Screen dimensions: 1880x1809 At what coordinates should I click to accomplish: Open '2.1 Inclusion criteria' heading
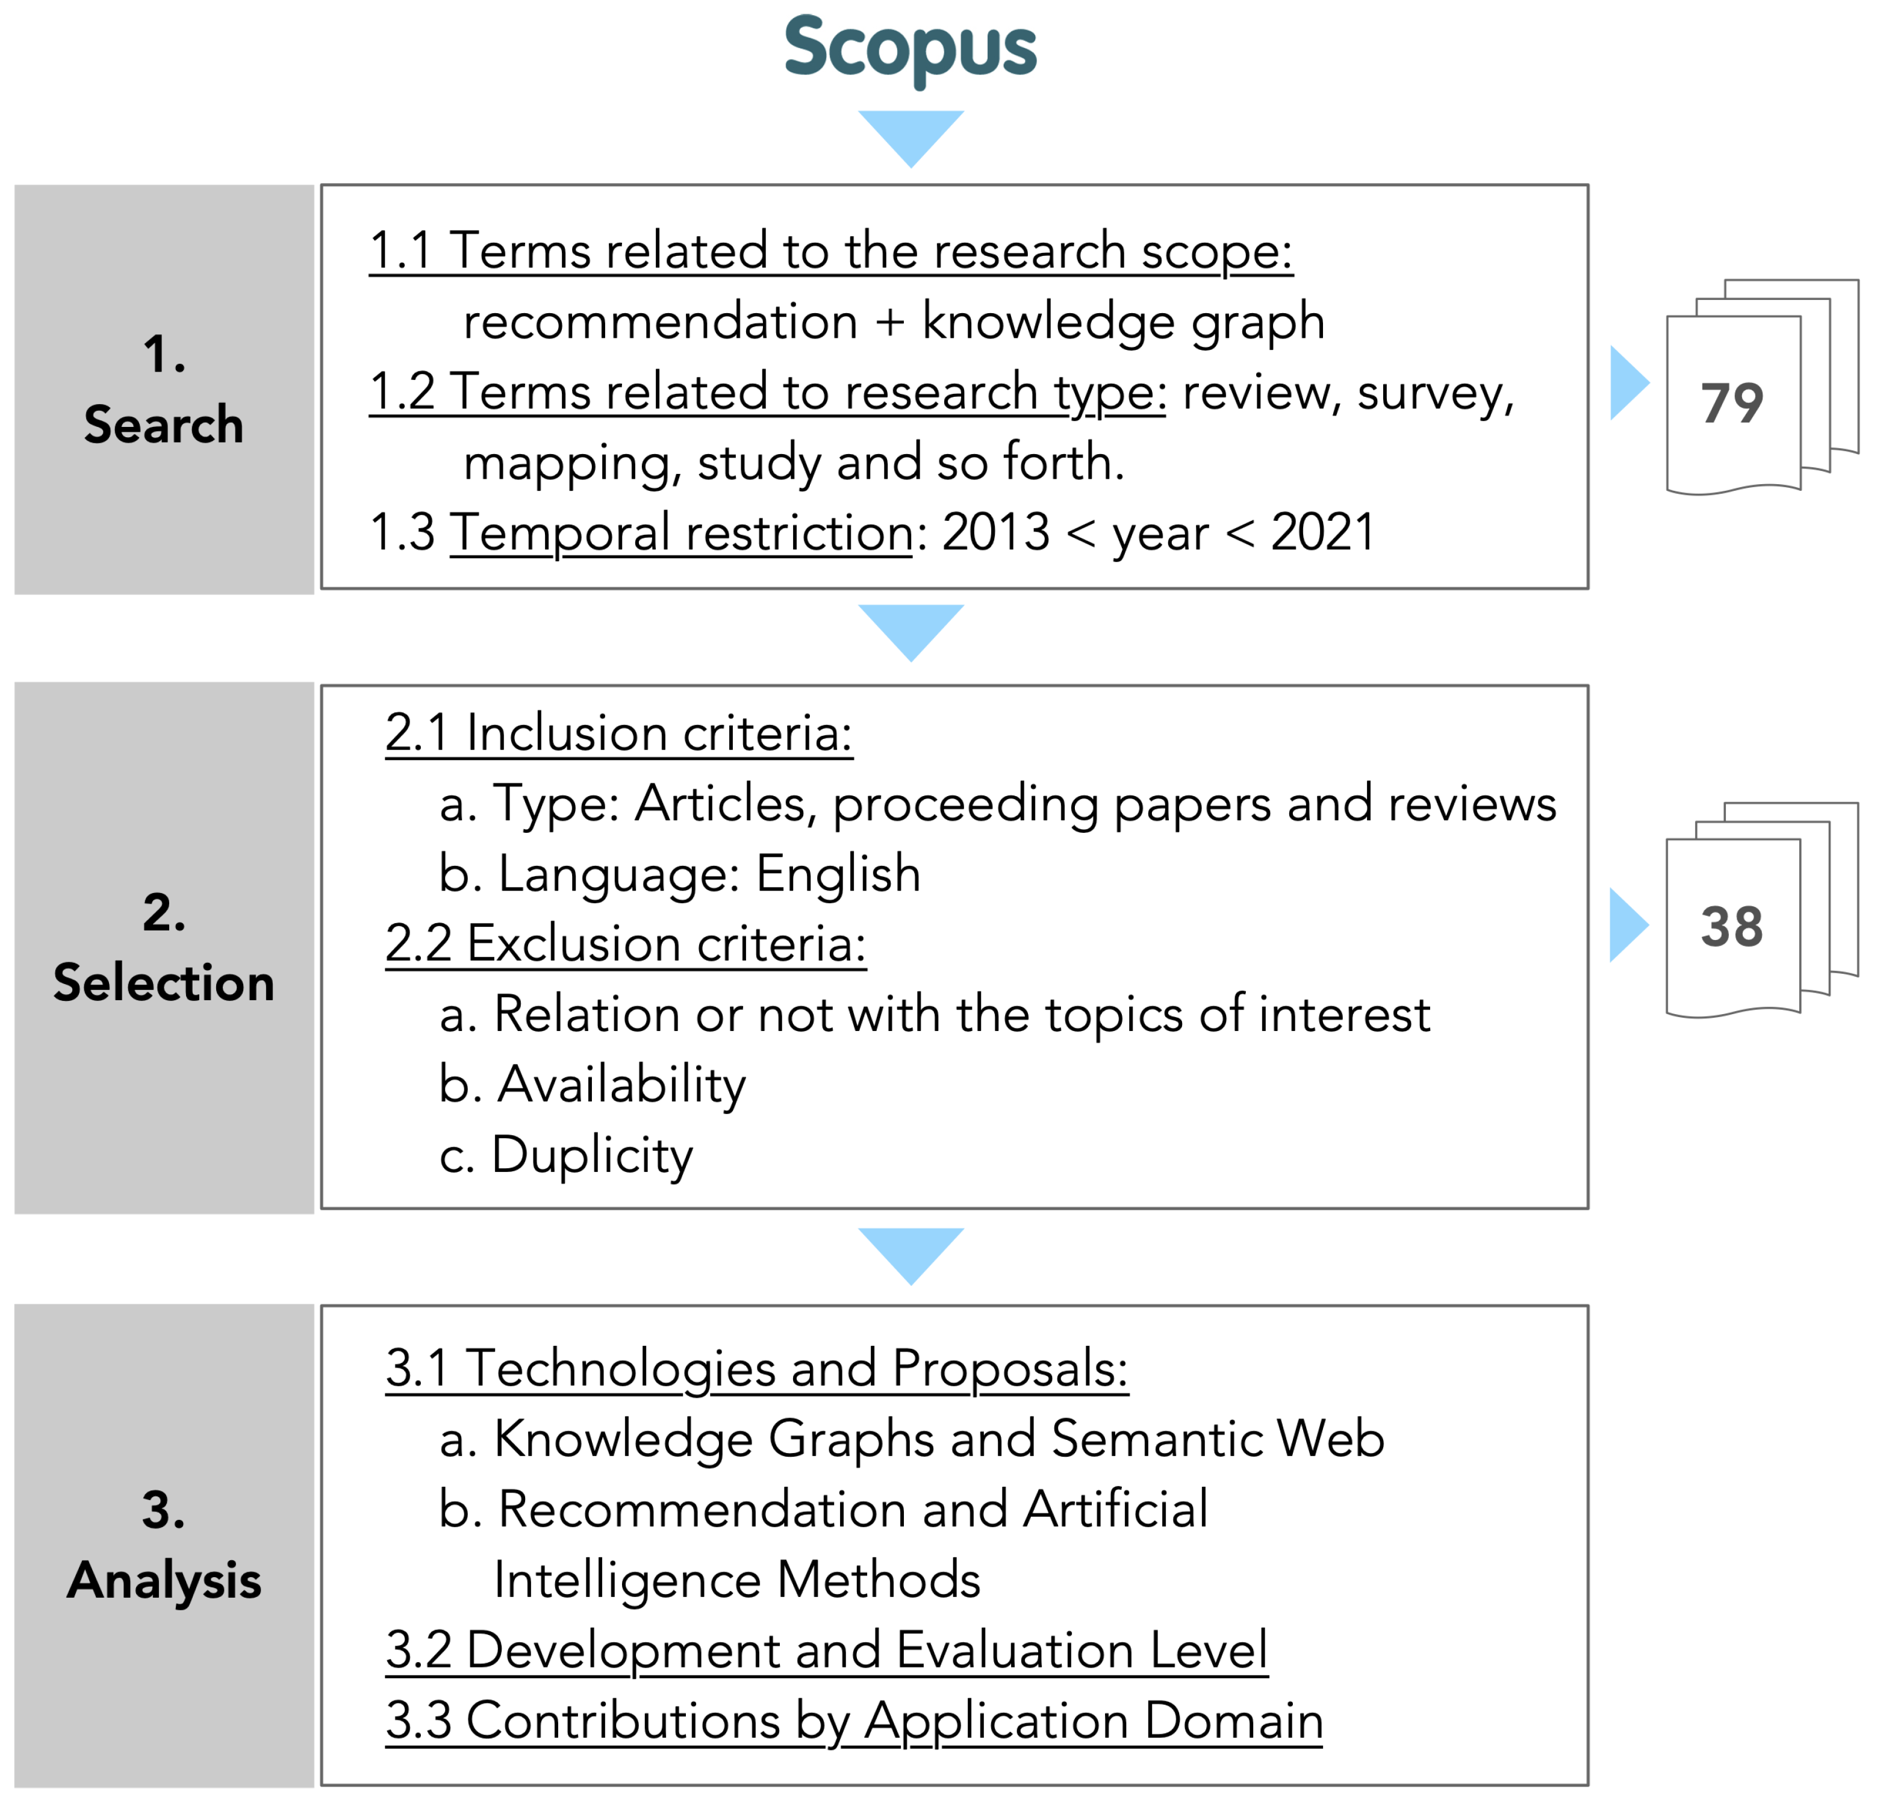pyautogui.click(x=618, y=733)
